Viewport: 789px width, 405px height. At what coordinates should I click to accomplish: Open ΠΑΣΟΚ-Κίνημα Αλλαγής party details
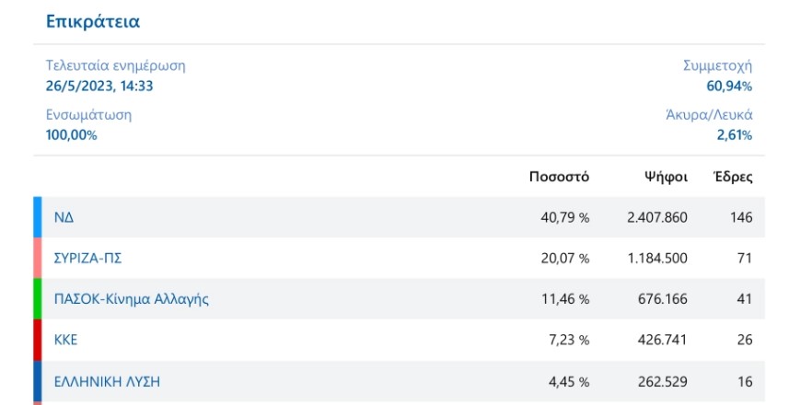[x=131, y=298]
